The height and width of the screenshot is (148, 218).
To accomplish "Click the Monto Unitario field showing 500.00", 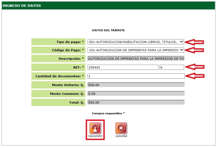I will pos(136,85).
